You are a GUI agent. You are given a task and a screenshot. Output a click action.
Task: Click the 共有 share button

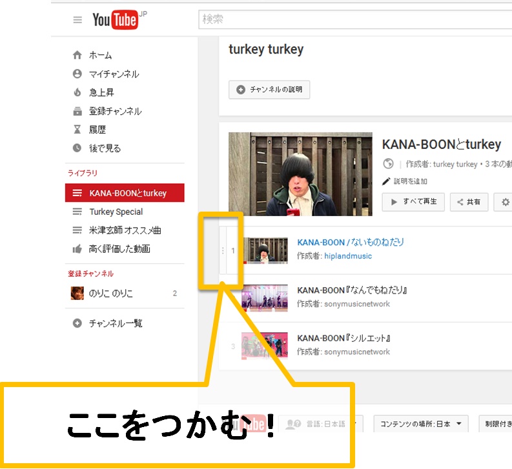tap(469, 202)
